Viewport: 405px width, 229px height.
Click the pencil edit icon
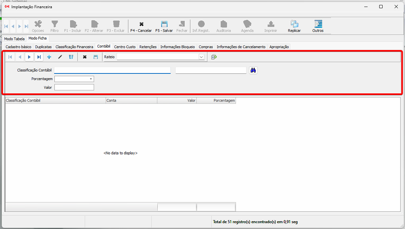[60, 57]
